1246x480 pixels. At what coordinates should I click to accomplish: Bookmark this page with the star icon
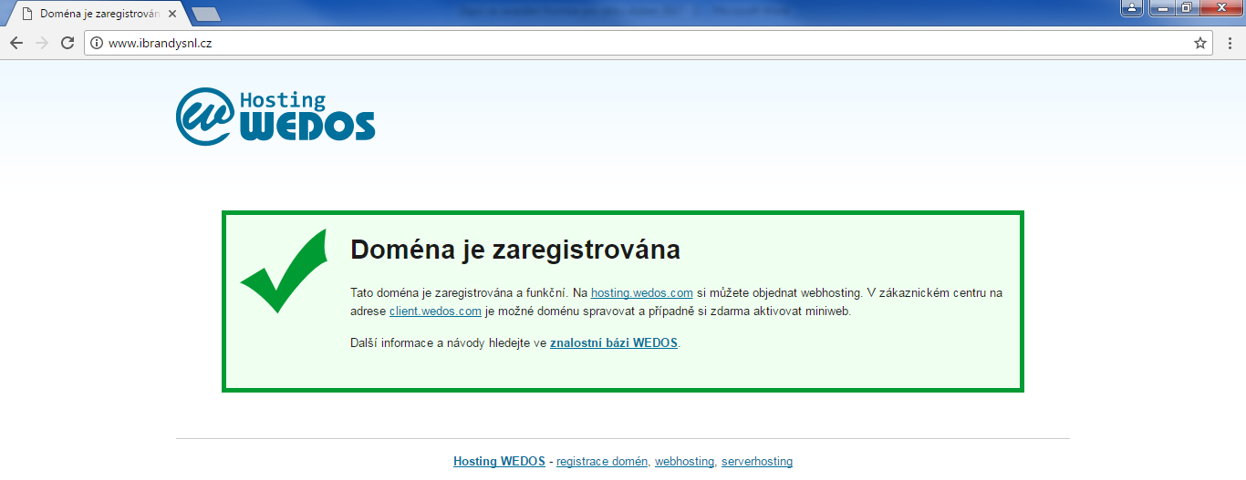pyautogui.click(x=1200, y=43)
